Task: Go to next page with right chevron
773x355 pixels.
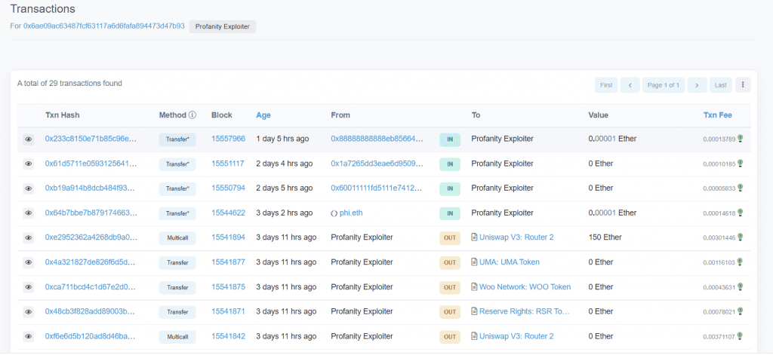Action: [697, 85]
